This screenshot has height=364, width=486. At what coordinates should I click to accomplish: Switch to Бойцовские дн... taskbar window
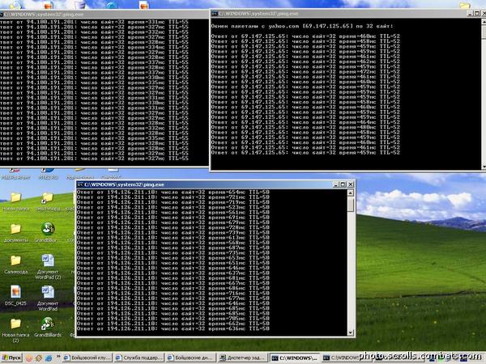pos(190,358)
